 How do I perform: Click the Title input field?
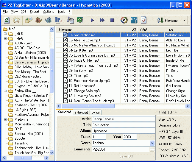123,125
